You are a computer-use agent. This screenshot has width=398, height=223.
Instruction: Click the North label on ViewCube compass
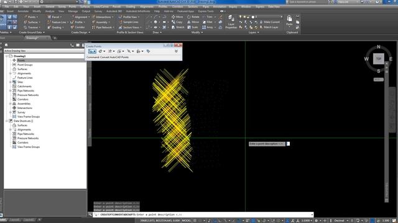(x=379, y=47)
